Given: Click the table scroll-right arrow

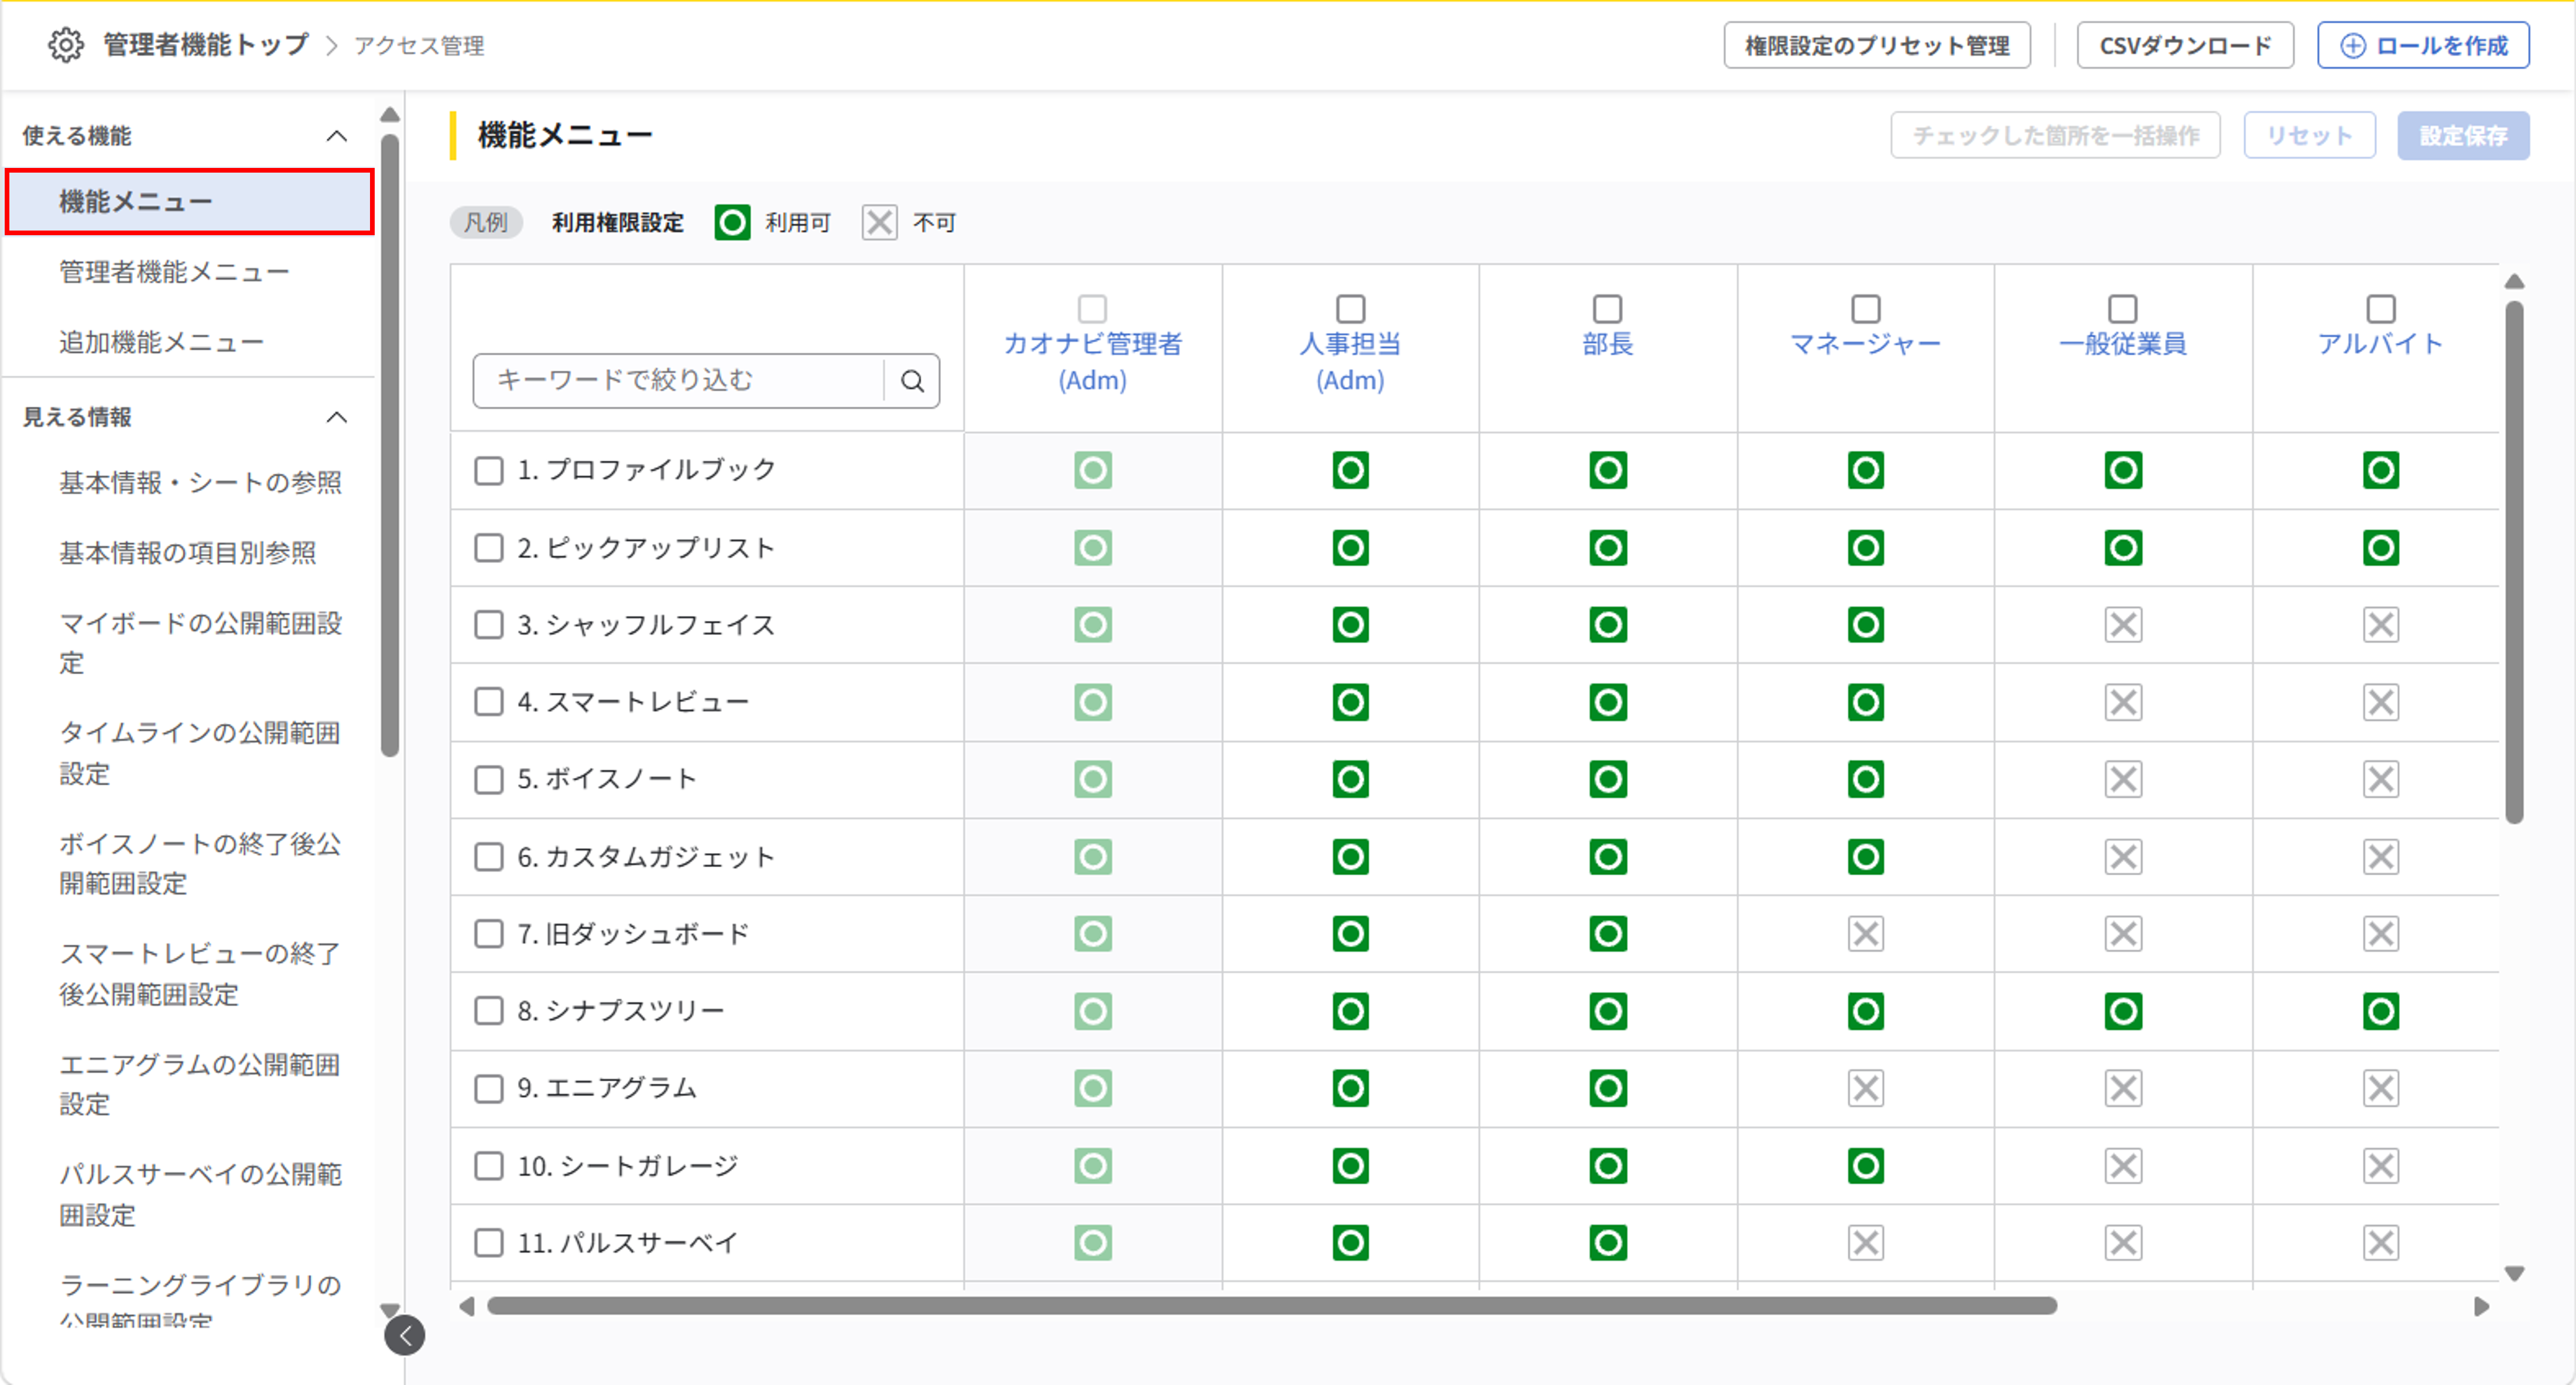Looking at the screenshot, I should (2481, 1306).
